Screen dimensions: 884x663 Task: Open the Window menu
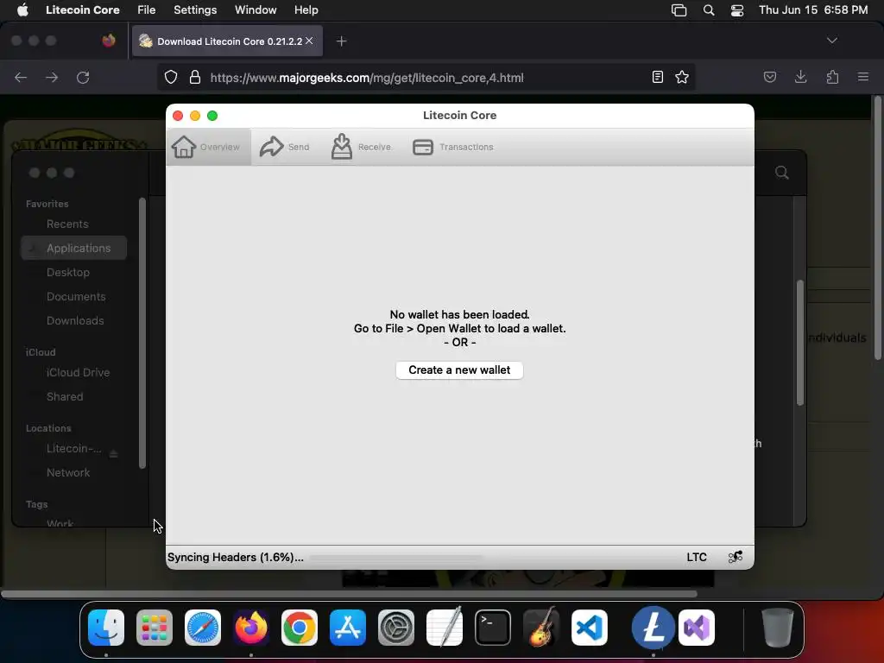tap(256, 10)
